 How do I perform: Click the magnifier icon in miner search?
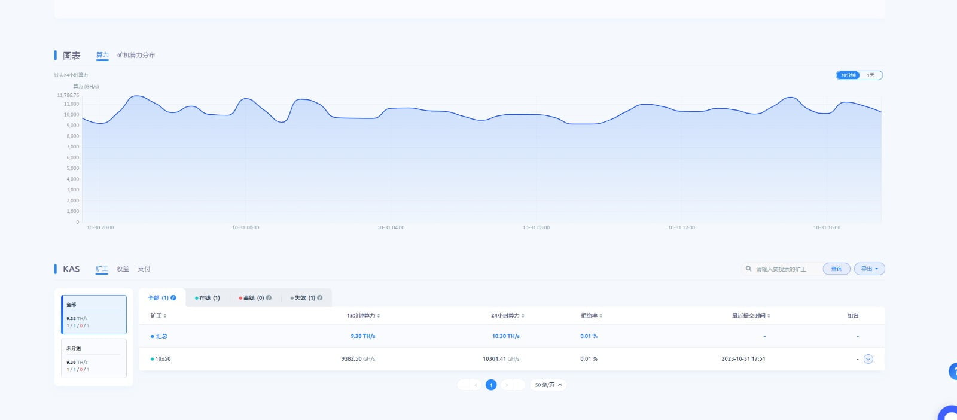coord(748,269)
